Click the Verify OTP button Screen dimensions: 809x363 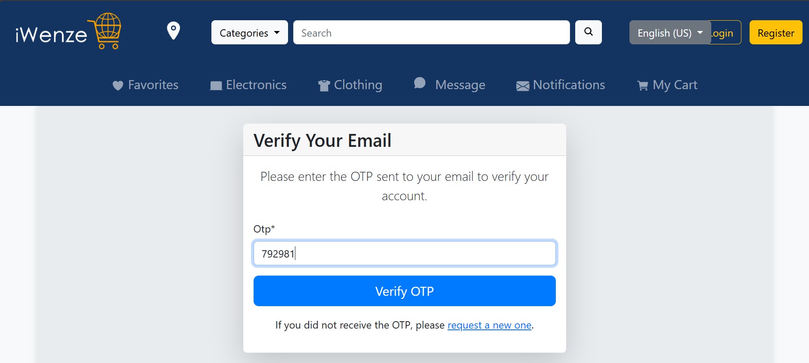(x=405, y=291)
